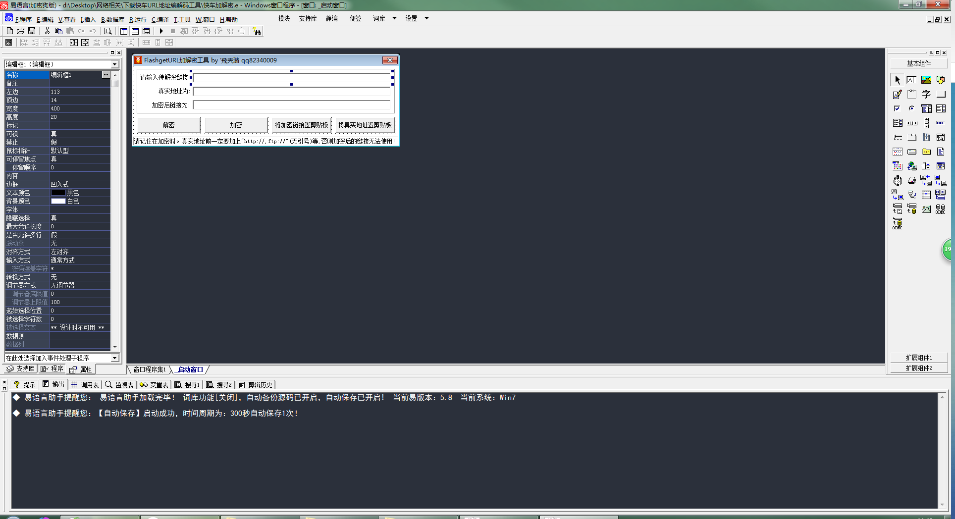Screen dimensions: 955x519
Task: Select the checkbox component icon in palette
Action: [x=898, y=108]
